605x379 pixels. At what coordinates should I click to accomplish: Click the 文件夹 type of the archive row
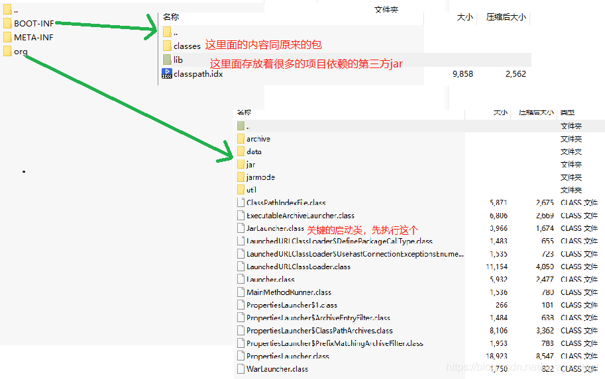point(571,139)
